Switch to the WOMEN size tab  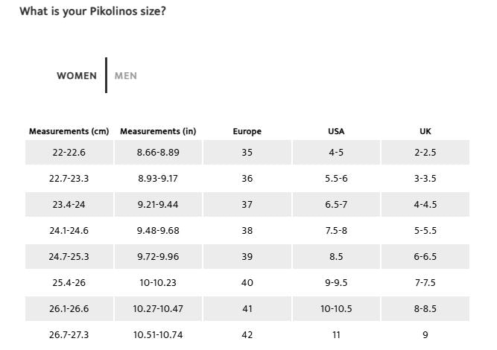click(77, 76)
